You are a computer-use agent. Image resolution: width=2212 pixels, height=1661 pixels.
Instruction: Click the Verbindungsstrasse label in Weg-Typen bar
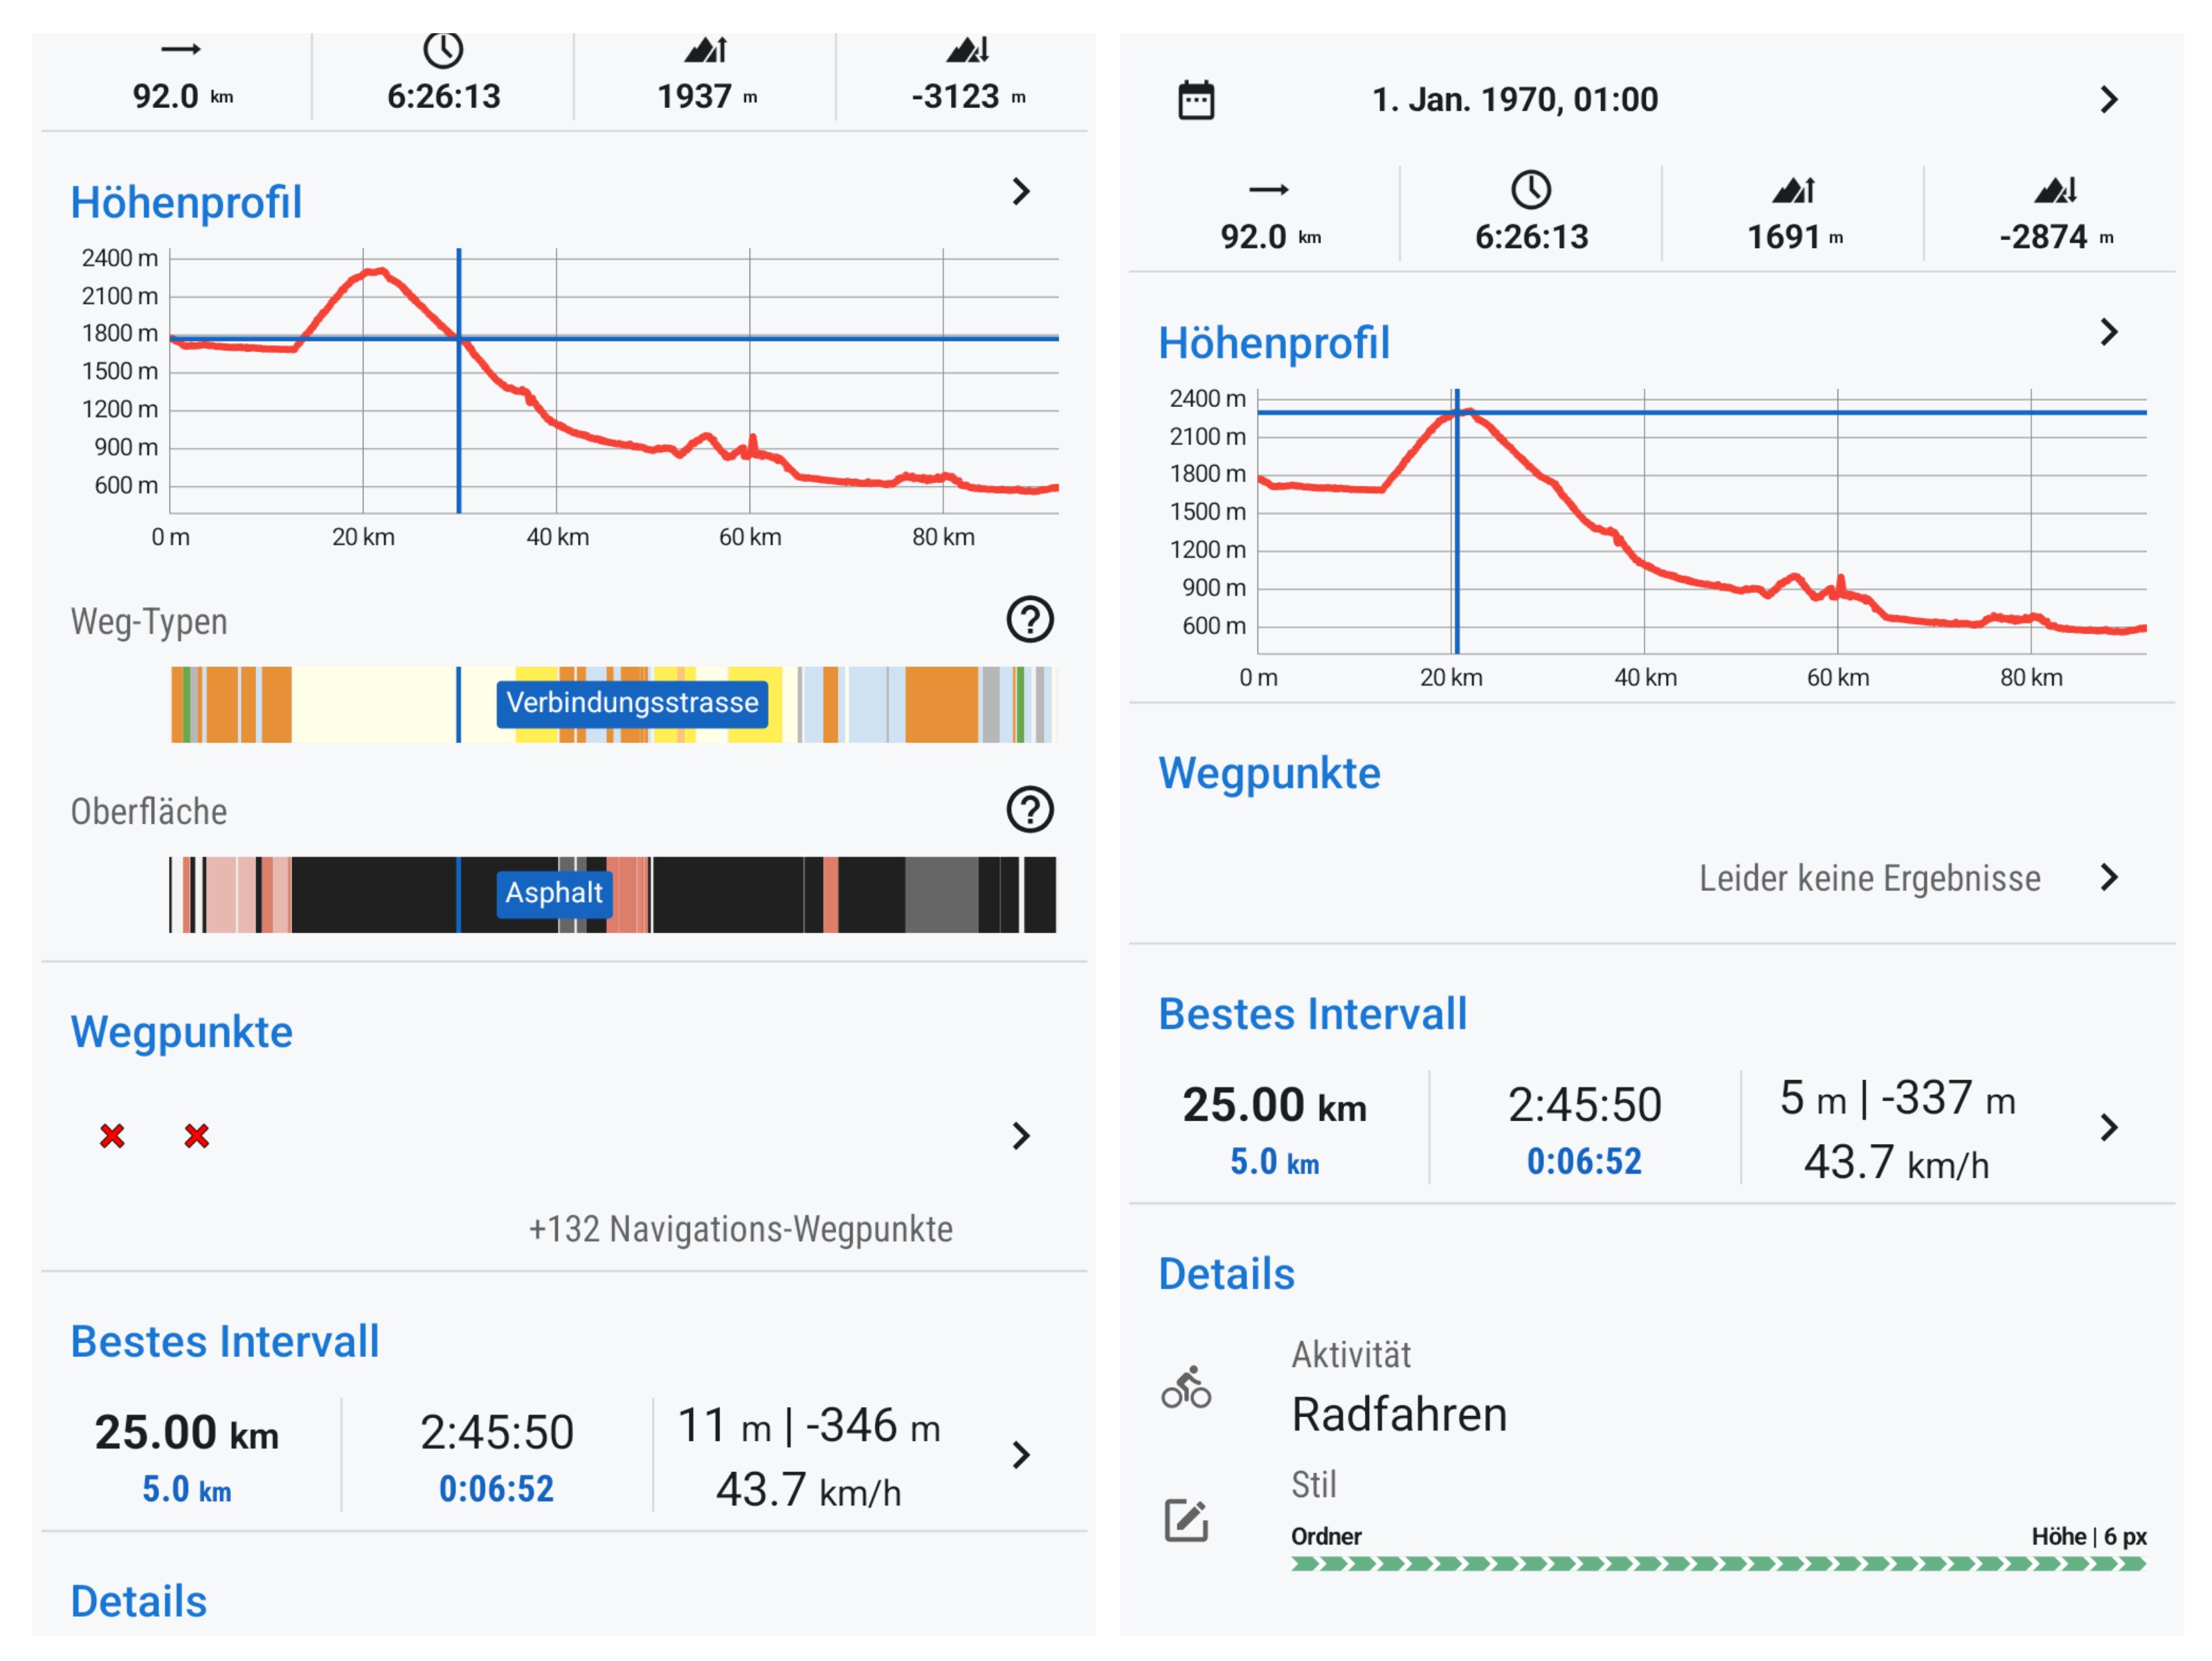pos(632,703)
